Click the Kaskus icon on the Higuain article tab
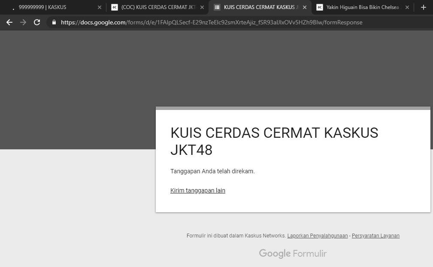 [319, 7]
